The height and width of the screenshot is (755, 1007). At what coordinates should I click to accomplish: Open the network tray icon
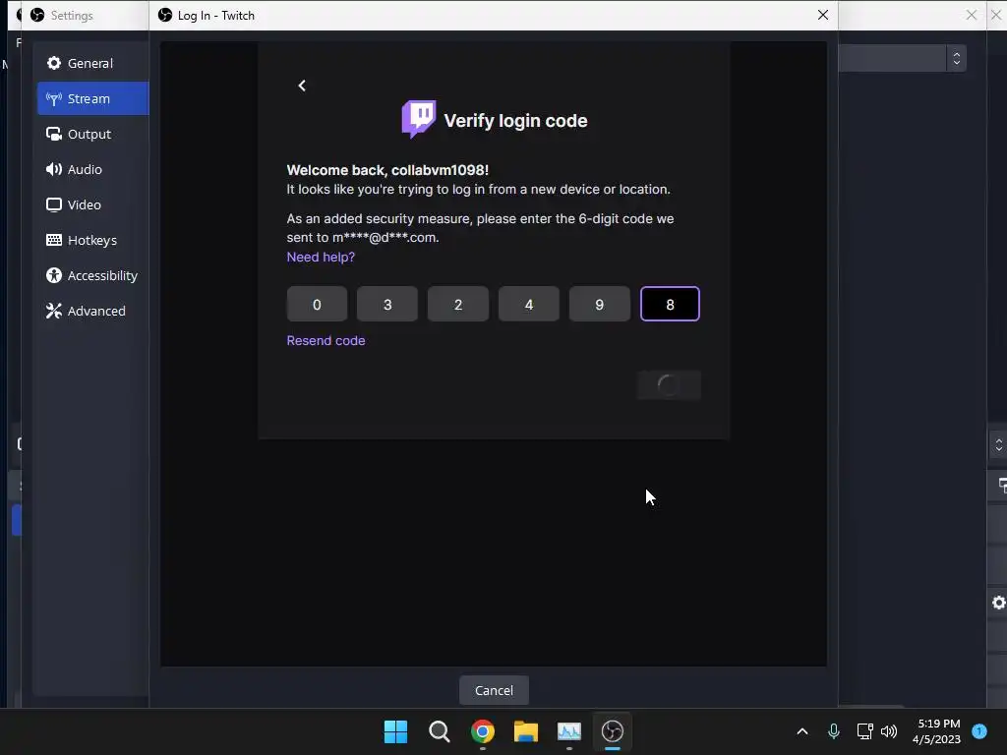[864, 731]
